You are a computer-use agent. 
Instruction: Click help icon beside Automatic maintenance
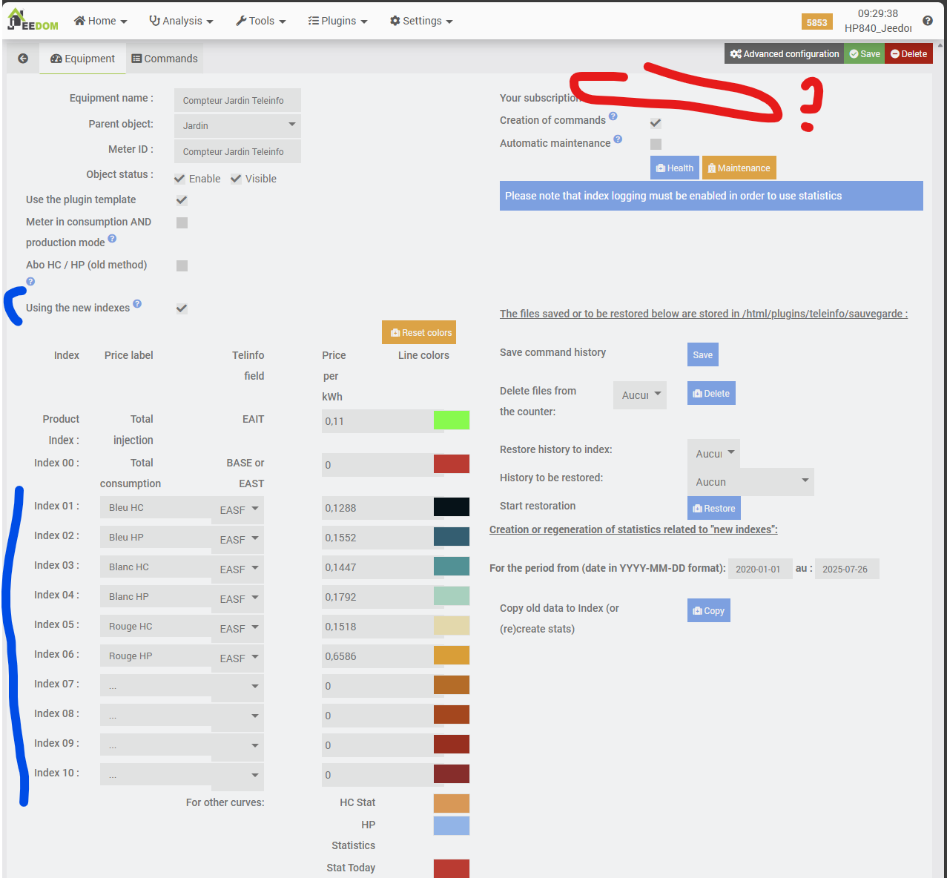(618, 139)
